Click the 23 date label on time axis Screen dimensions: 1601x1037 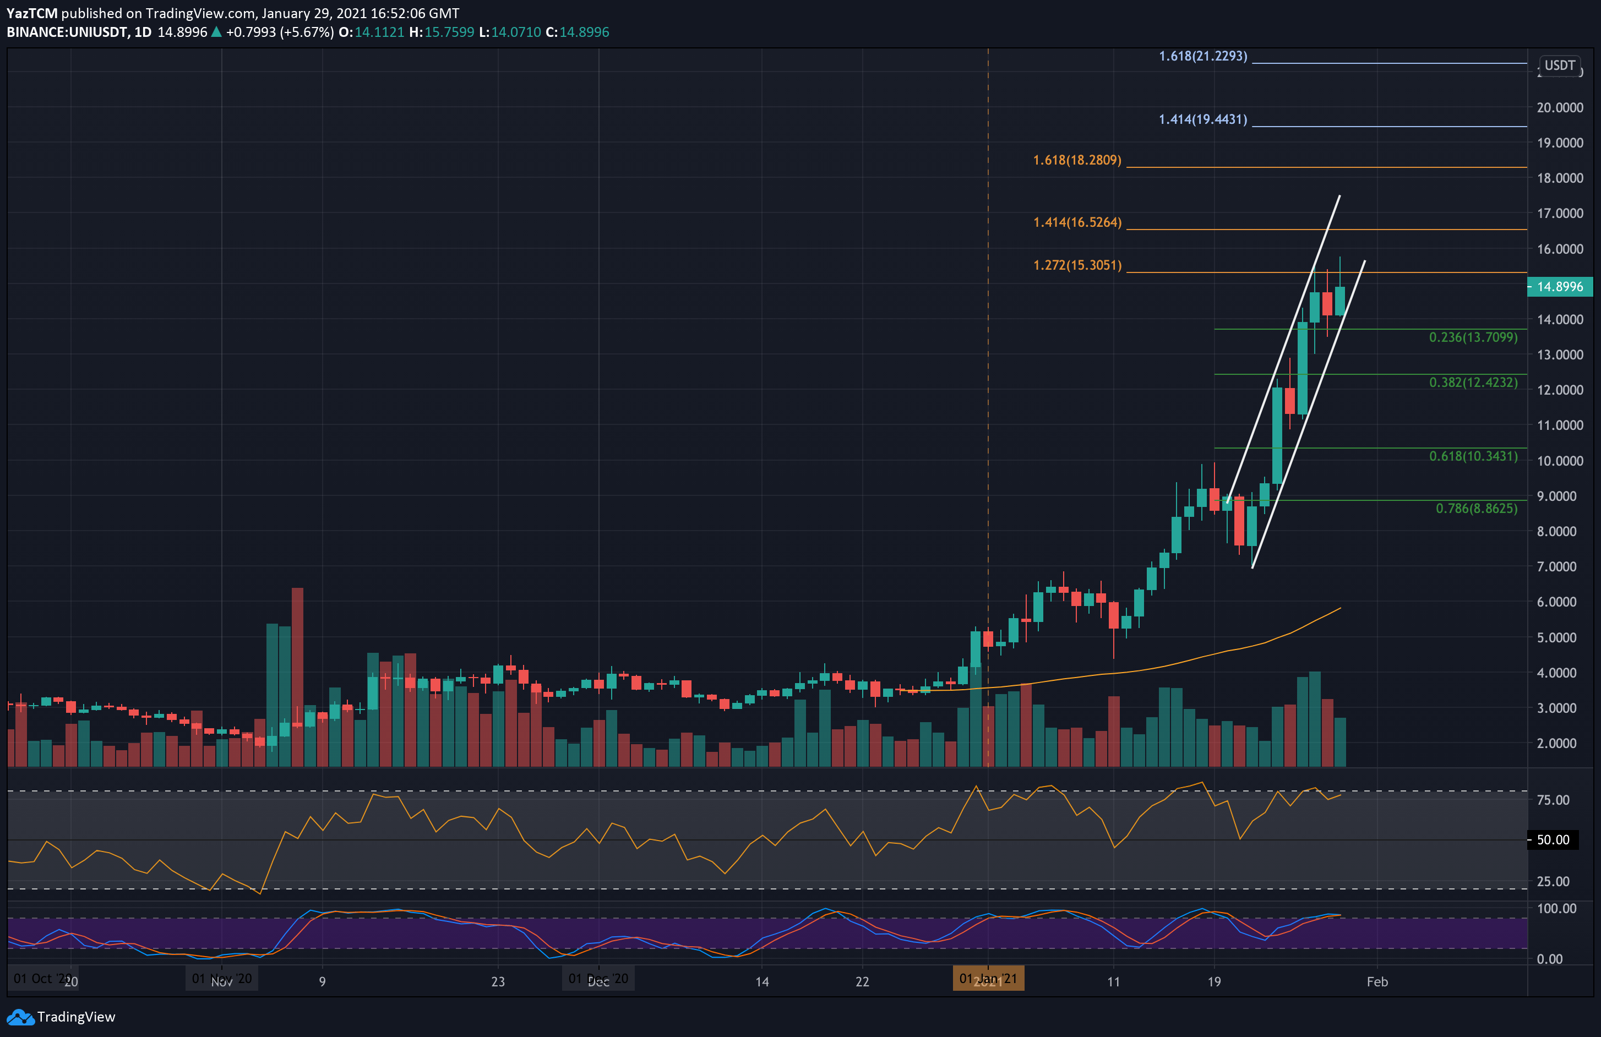point(498,982)
